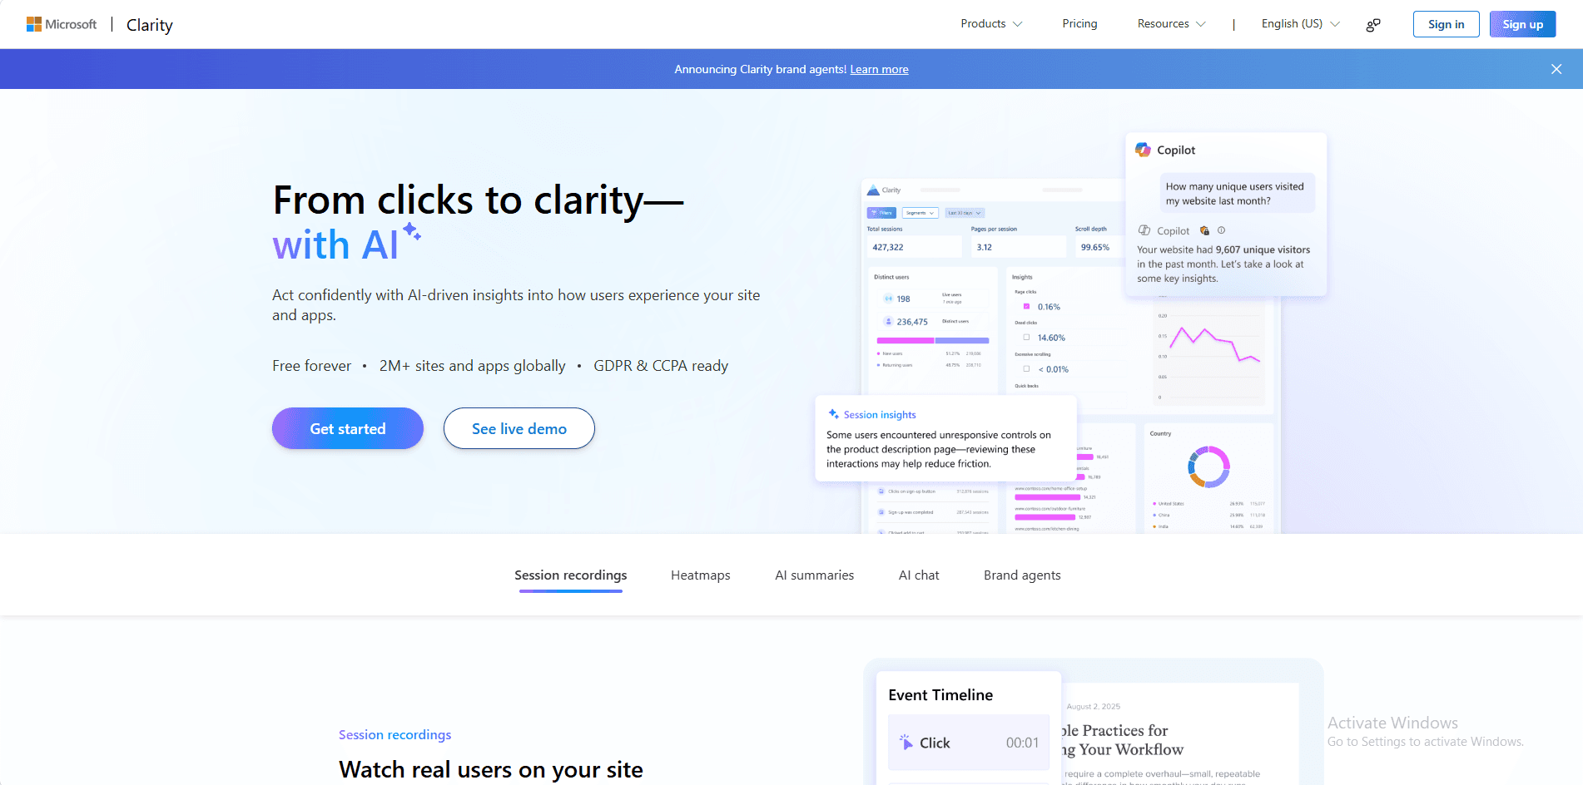Click the 14.60% dead clicks value
This screenshot has width=1583, height=785.
1051,338
